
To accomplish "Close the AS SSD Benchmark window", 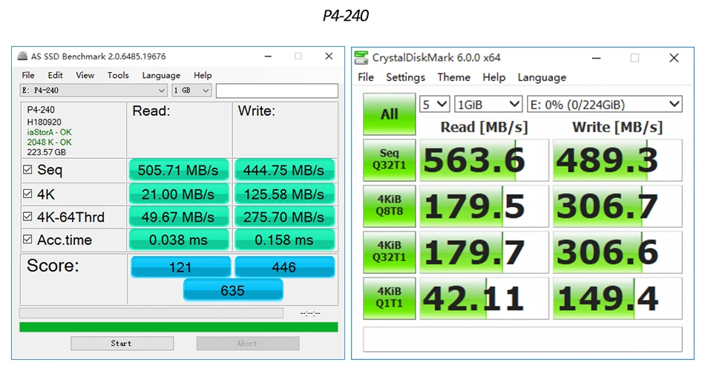I will 329,56.
